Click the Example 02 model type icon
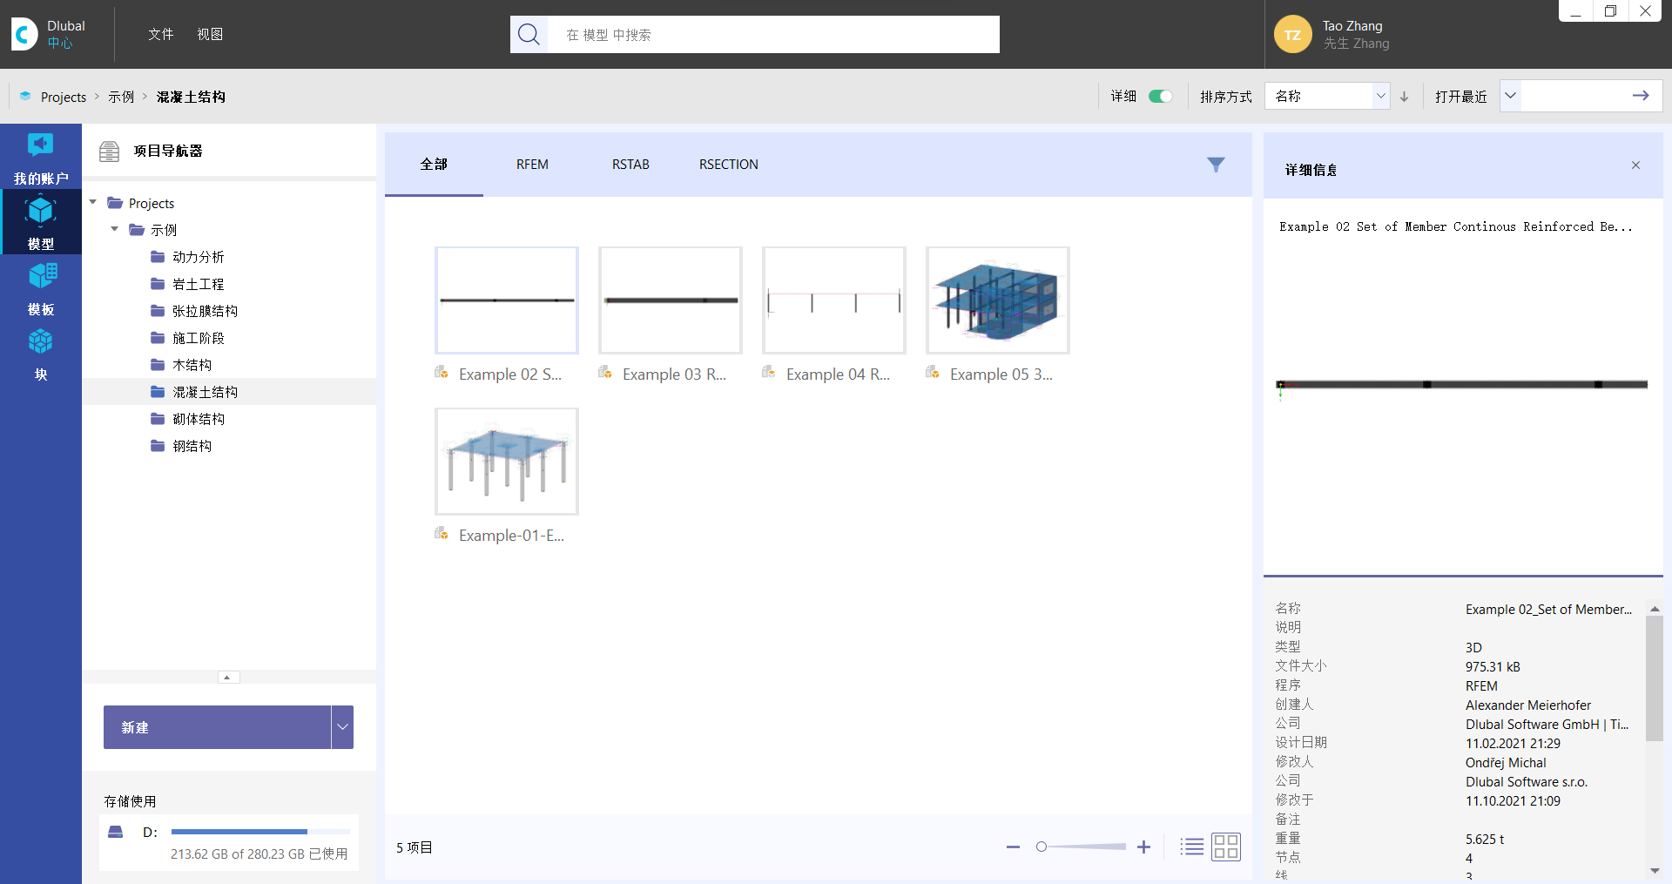Image resolution: width=1672 pixels, height=884 pixels. point(442,373)
